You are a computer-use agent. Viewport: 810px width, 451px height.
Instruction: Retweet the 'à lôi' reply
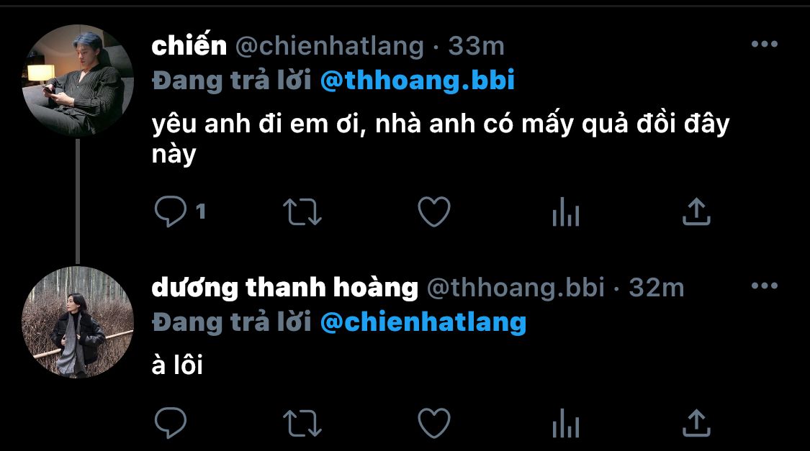tap(302, 423)
